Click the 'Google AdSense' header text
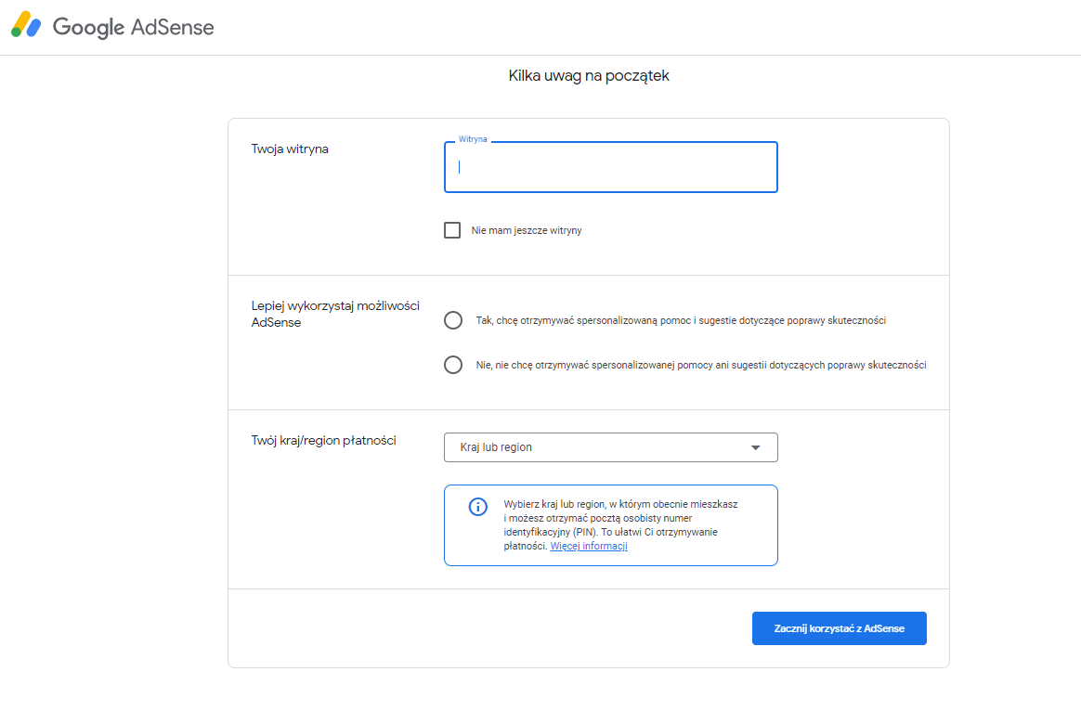The width and height of the screenshot is (1081, 711). coord(133,27)
